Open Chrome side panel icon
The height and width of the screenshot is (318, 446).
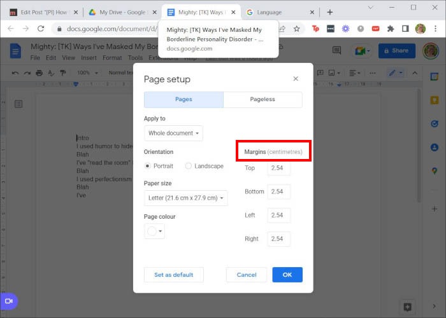(x=405, y=29)
